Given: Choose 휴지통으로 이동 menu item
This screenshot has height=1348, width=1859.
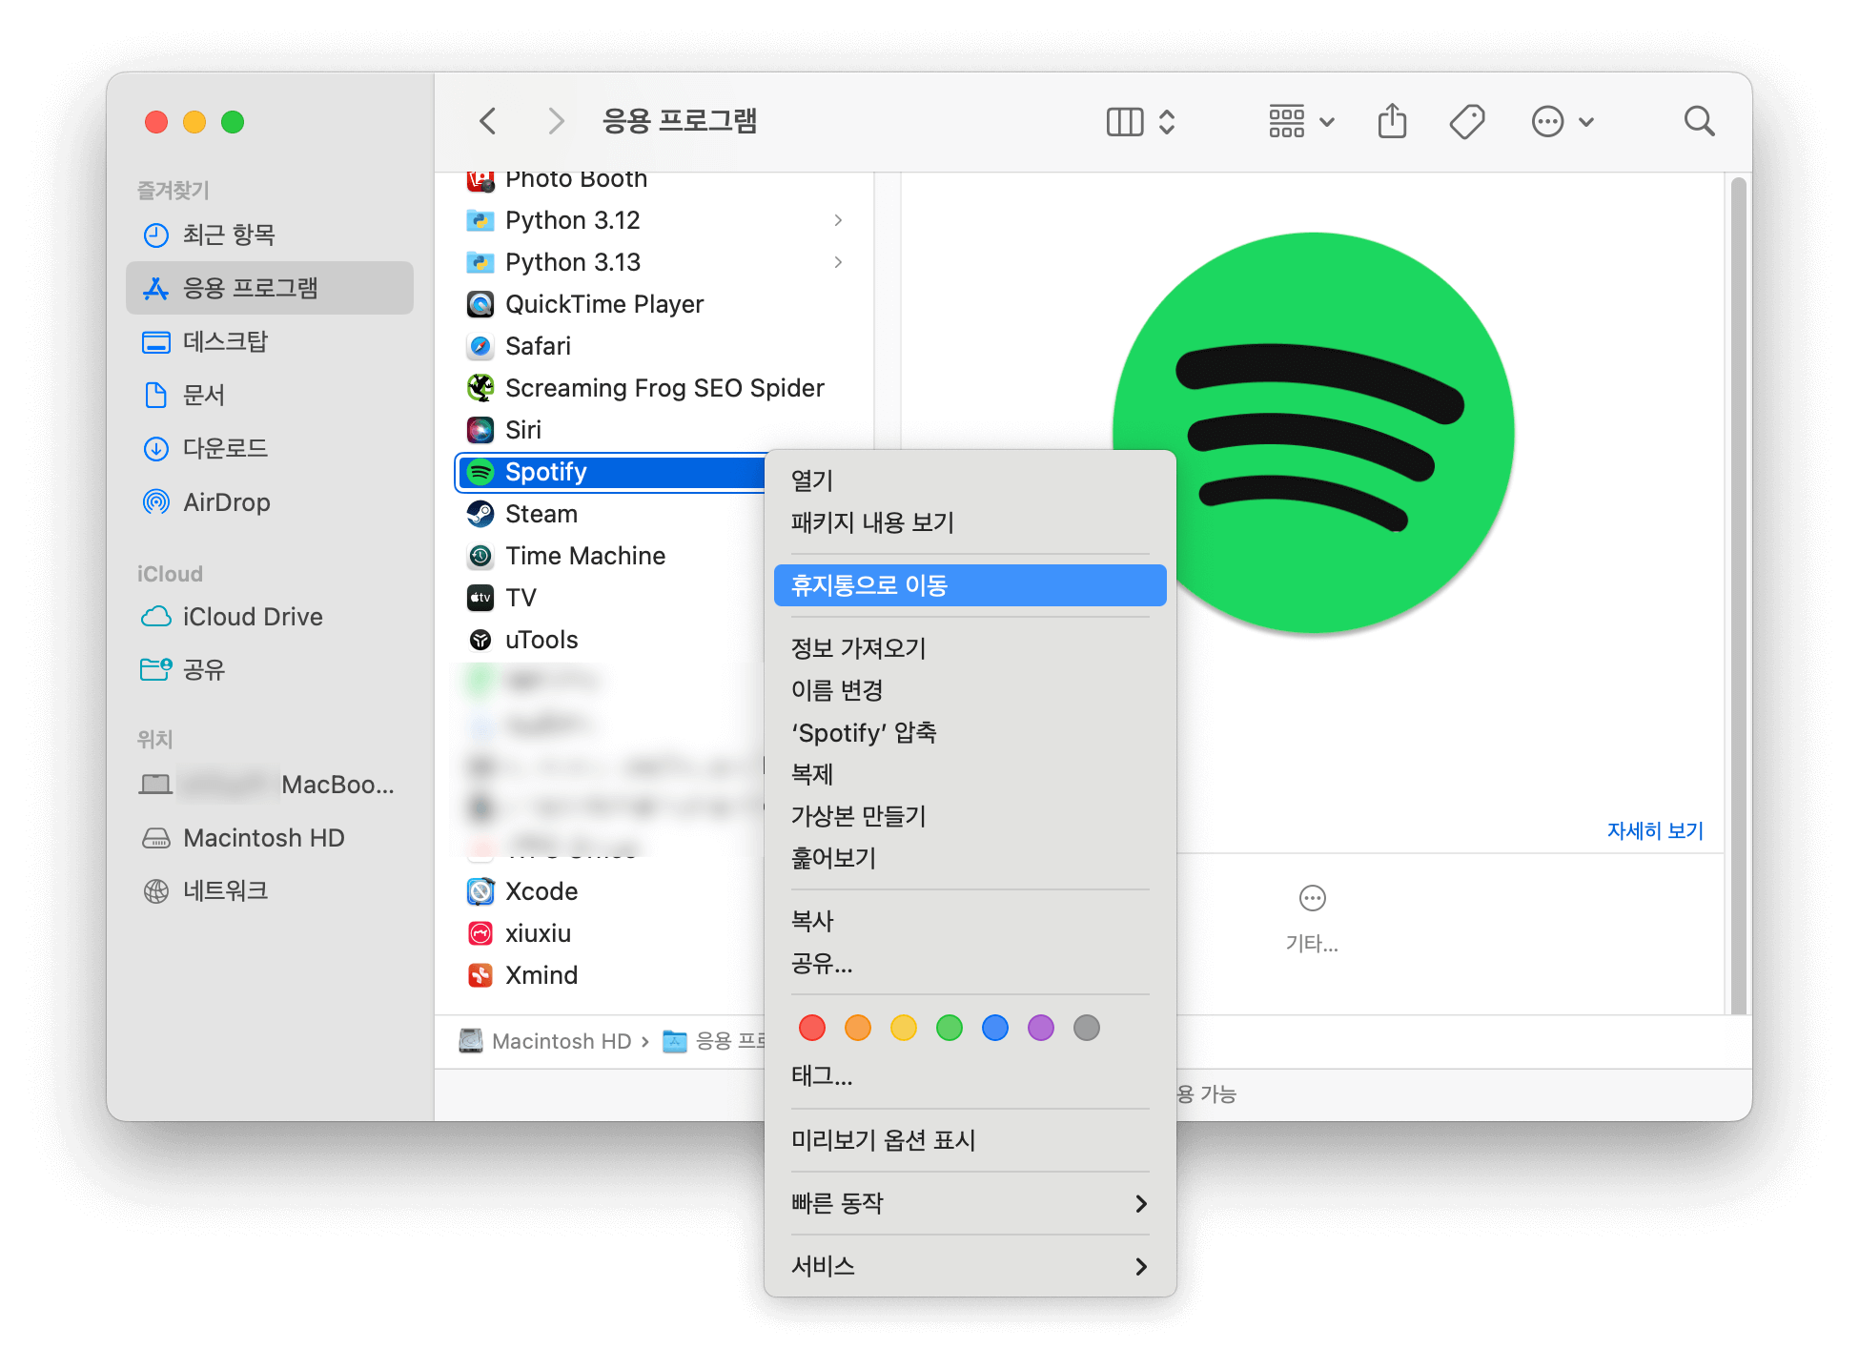Looking at the screenshot, I should pyautogui.click(x=970, y=585).
